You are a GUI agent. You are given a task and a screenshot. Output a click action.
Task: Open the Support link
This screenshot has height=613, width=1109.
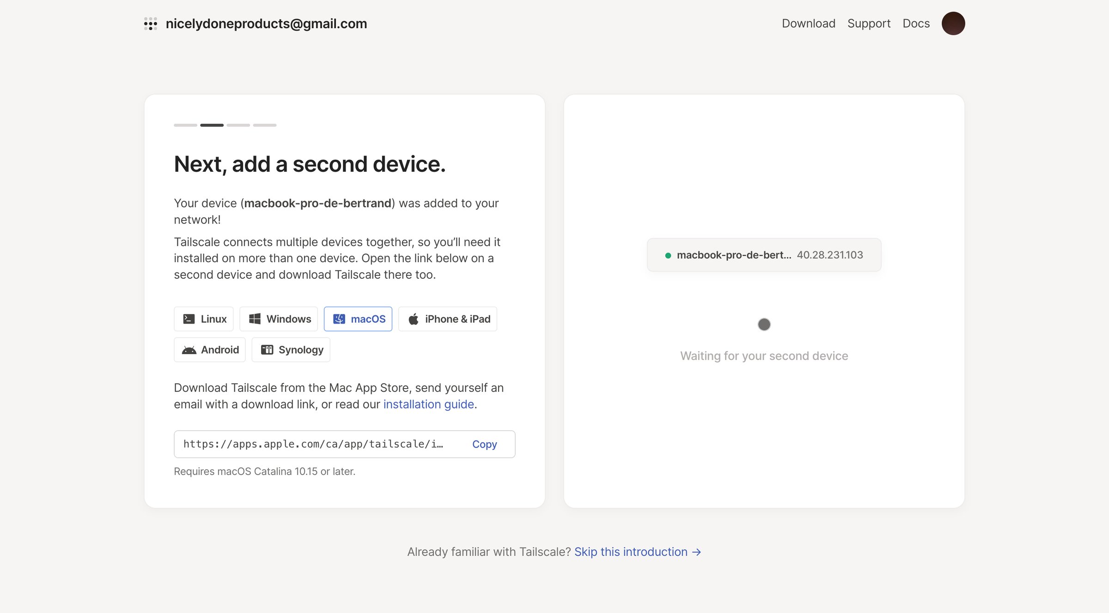869,23
